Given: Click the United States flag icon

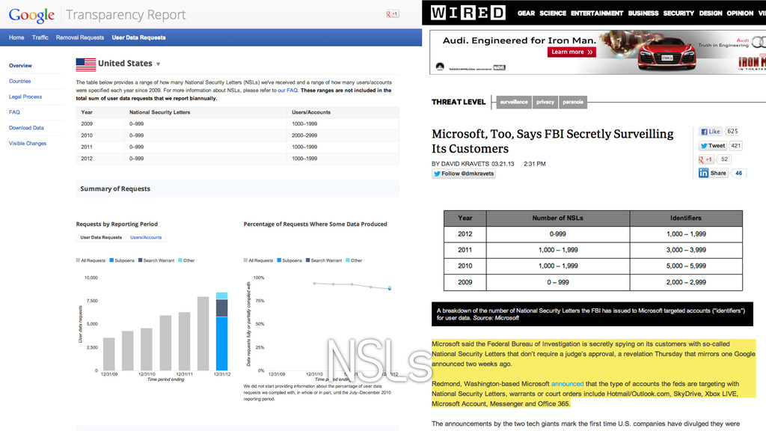Looking at the screenshot, I should [86, 64].
